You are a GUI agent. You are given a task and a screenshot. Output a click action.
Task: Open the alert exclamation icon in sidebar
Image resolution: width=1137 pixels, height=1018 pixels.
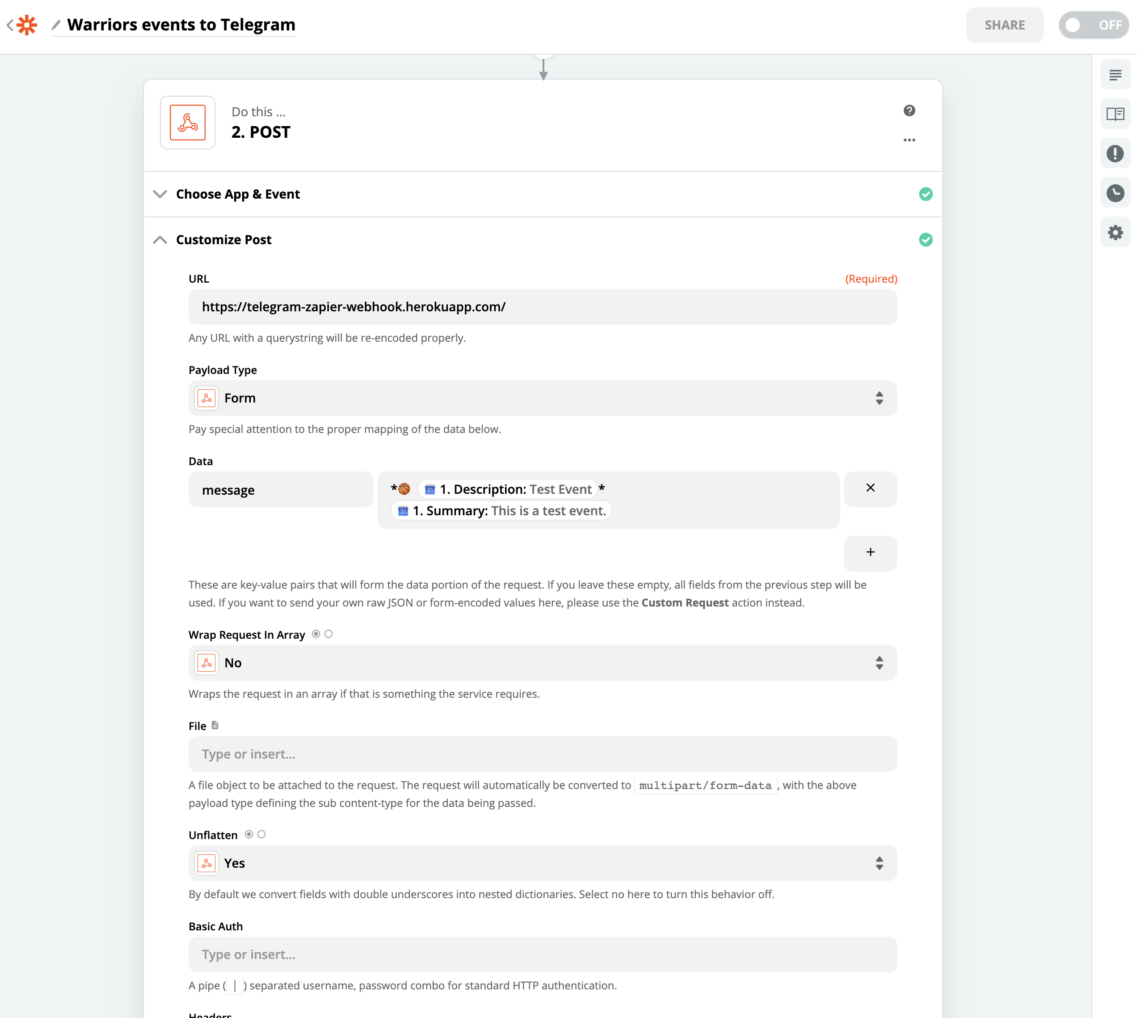pyautogui.click(x=1115, y=153)
